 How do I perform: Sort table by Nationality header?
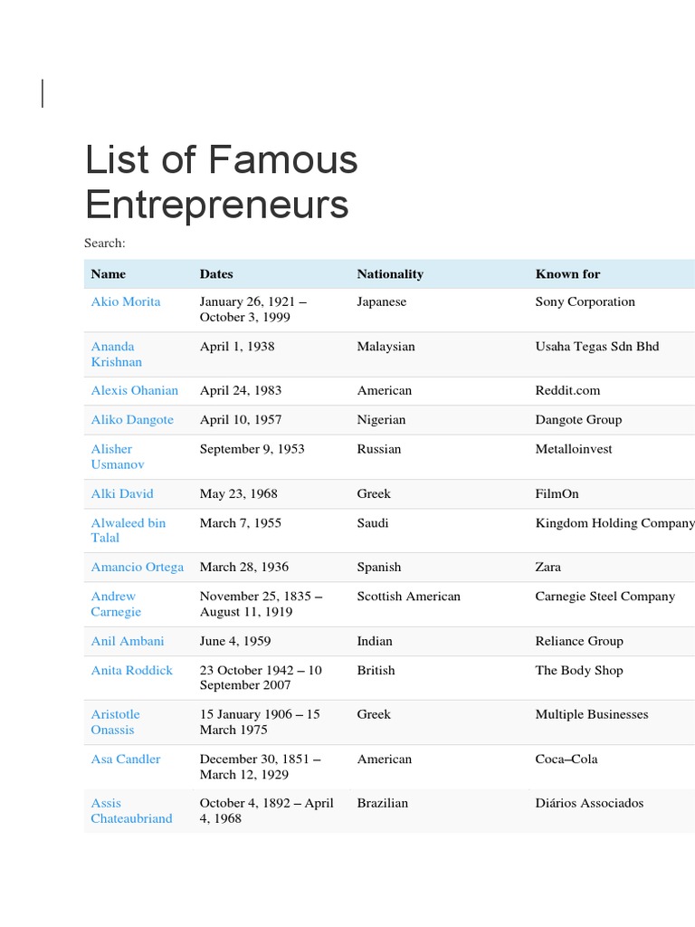pos(390,273)
